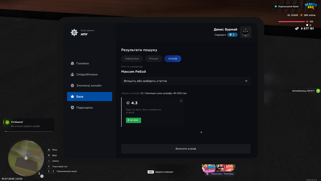
Task: Click the Виписати штраф button
Action: (x=186, y=149)
